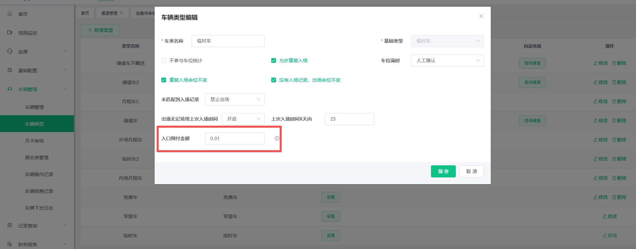Open 黑名单管理 in sidebar
The width and height of the screenshot is (636, 249).
[x=37, y=158]
